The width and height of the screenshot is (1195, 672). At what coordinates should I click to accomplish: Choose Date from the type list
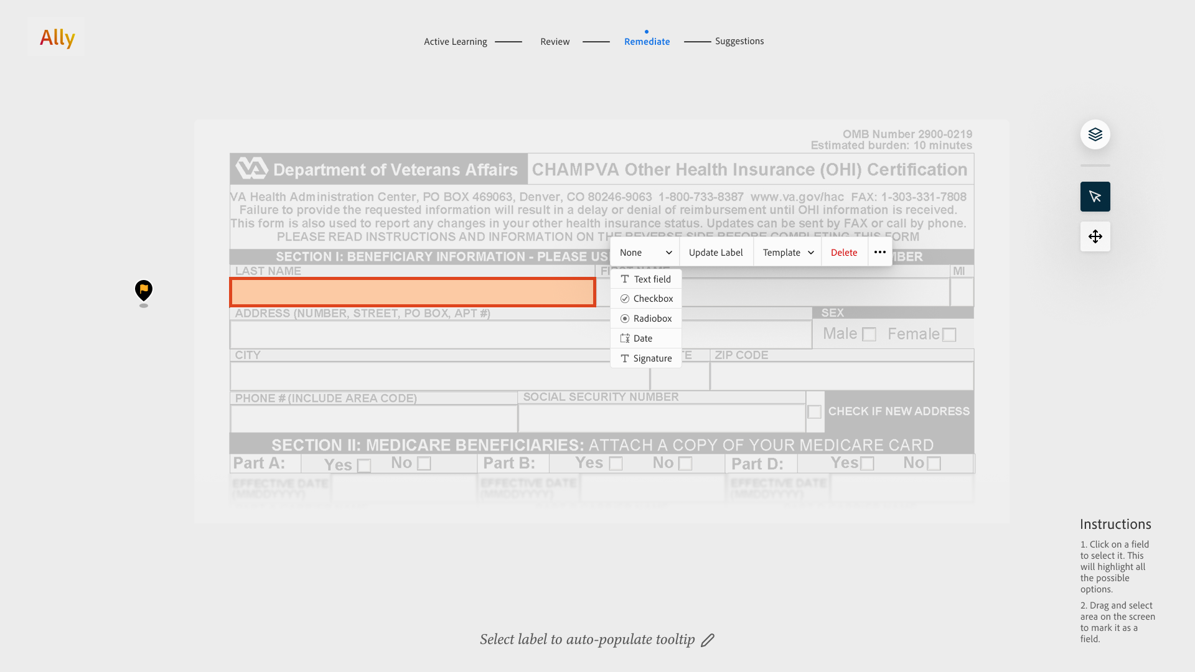point(646,338)
